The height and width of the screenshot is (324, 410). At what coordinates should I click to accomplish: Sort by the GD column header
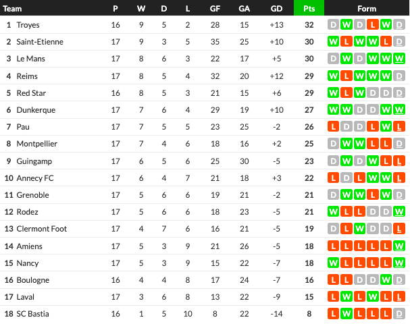pos(276,8)
